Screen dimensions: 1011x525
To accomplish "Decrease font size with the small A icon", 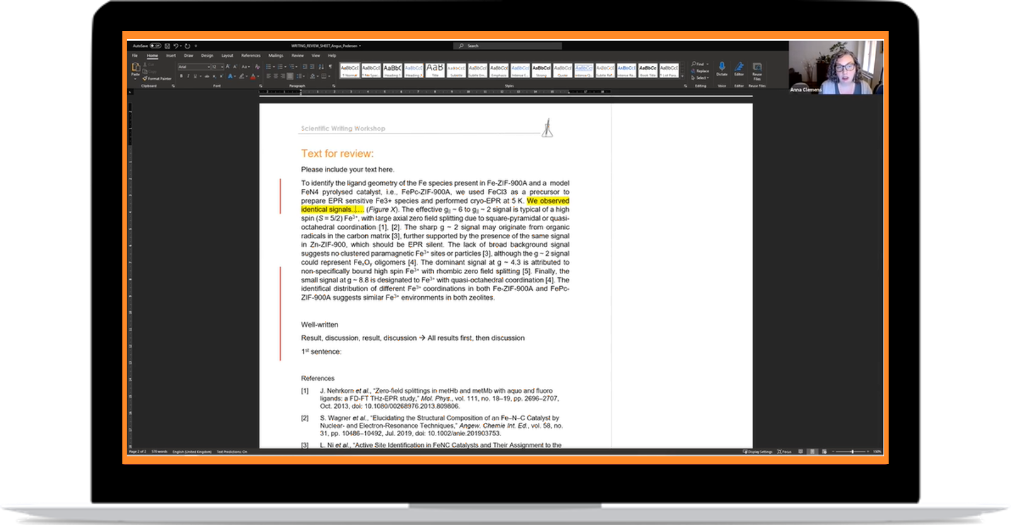I will 235,66.
